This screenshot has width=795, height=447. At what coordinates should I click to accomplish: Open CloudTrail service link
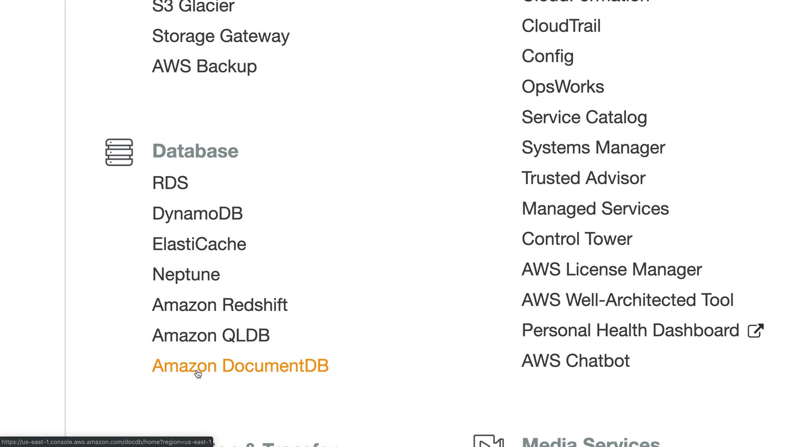pos(561,26)
